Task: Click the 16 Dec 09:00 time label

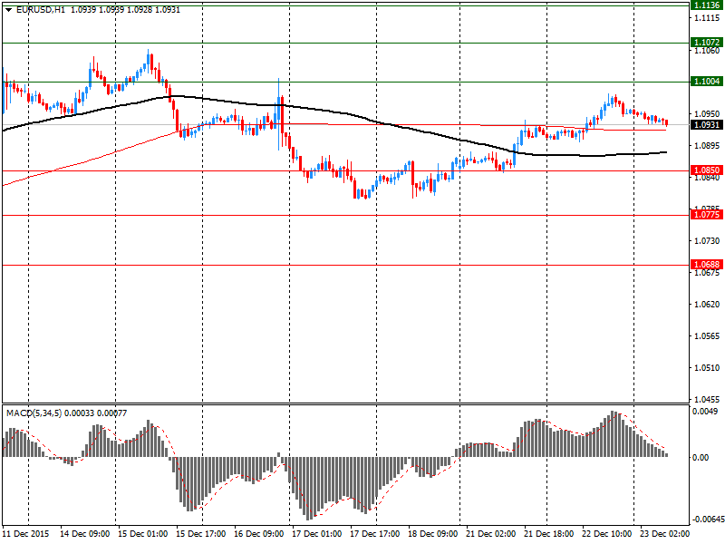Action: pos(259,534)
